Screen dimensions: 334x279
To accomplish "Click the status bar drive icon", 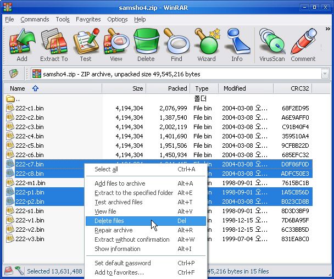I will (x=9, y=271).
